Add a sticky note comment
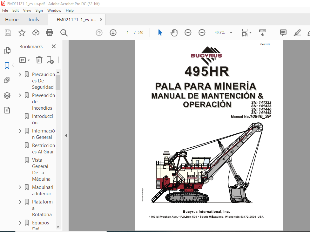Viewport: 310px width, 232px height. tap(283, 33)
